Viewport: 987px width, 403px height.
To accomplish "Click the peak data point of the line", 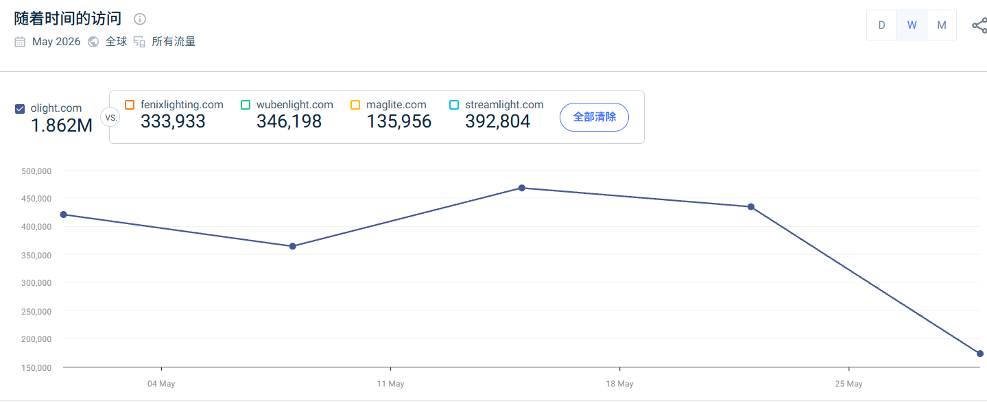I will point(522,188).
